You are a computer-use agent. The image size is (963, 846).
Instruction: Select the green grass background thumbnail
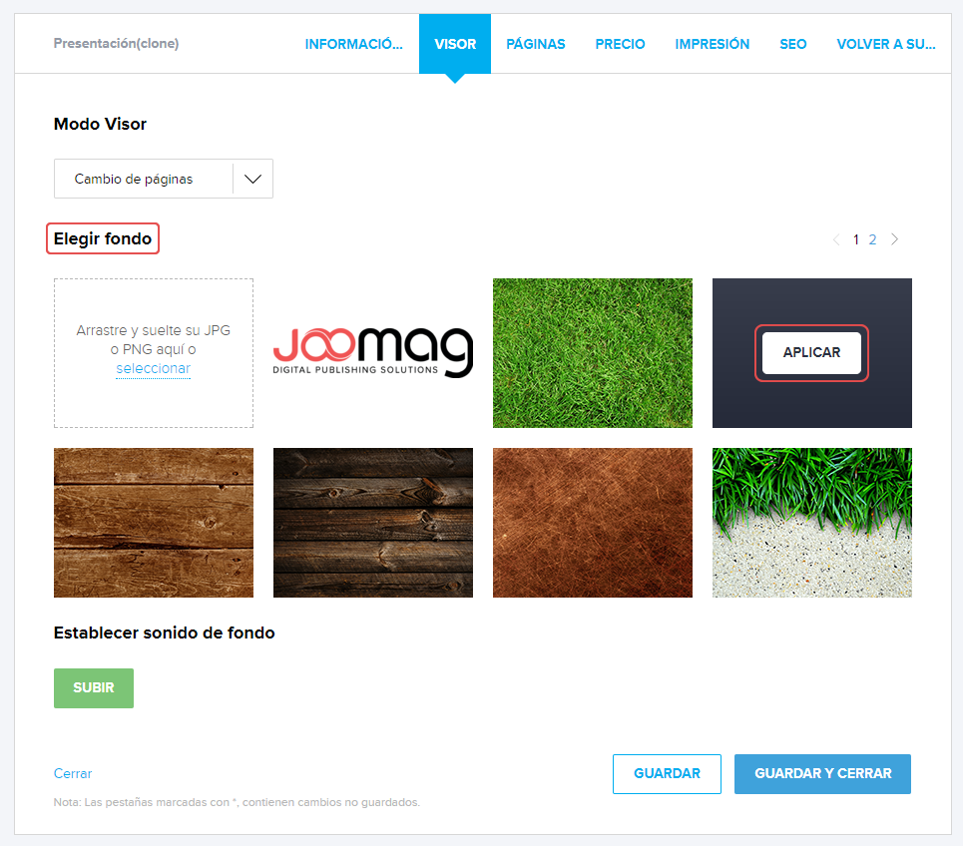point(592,353)
